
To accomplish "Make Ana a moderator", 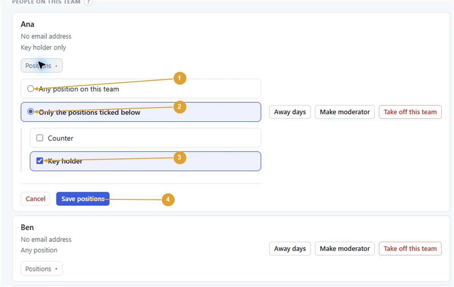I will (x=345, y=112).
